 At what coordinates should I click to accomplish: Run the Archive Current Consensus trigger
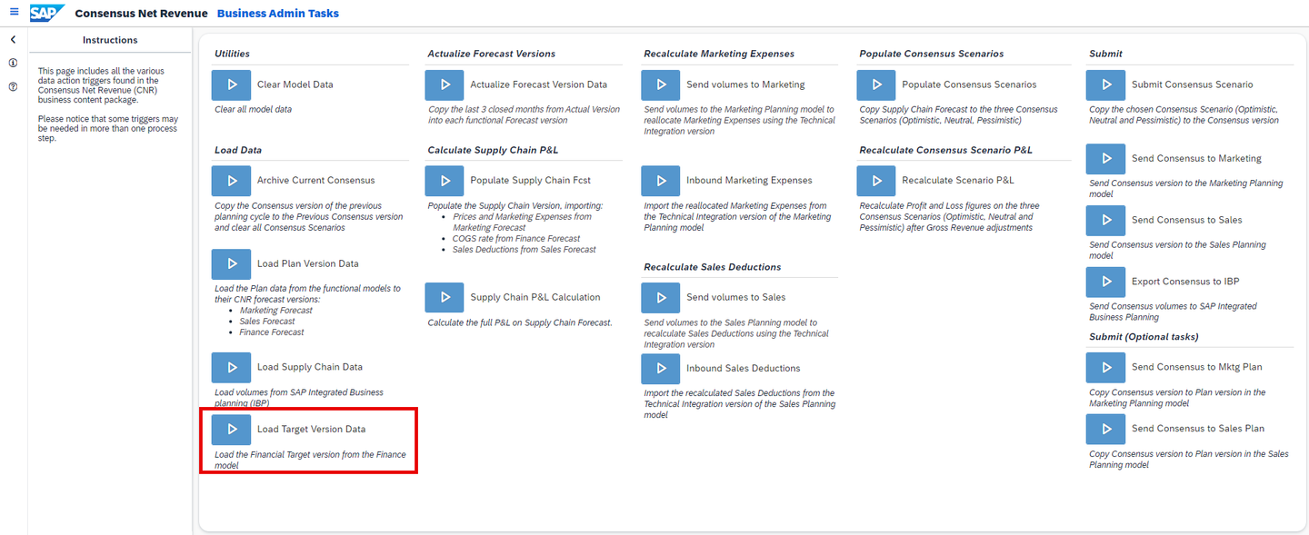click(x=231, y=181)
